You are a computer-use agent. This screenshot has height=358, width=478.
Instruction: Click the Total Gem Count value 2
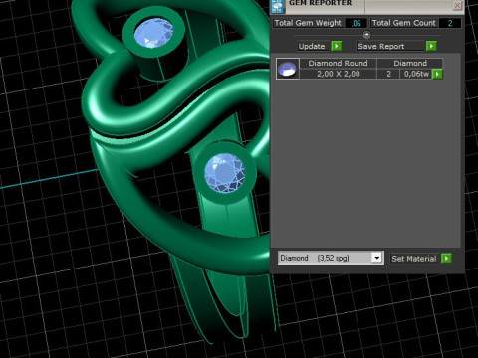450,23
